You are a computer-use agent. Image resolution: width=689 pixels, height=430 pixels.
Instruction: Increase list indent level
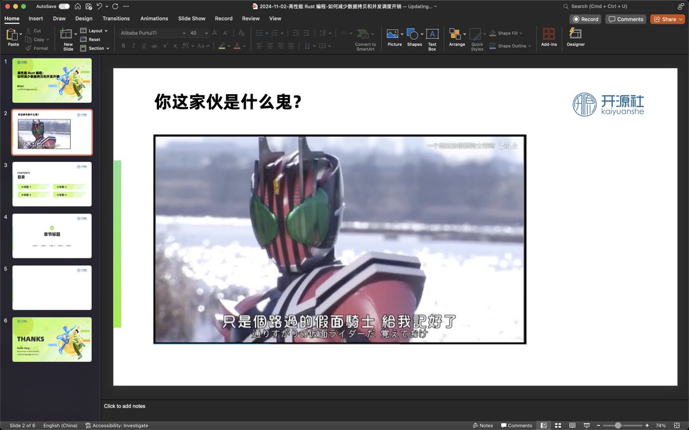[x=308, y=33]
